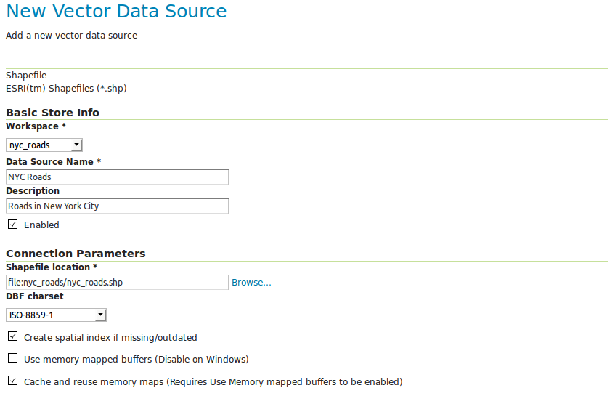Click the Browse... link

click(251, 283)
